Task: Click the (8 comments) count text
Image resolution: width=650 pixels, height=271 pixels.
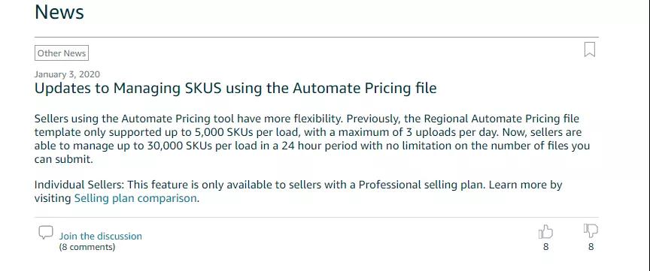Action: pos(87,247)
